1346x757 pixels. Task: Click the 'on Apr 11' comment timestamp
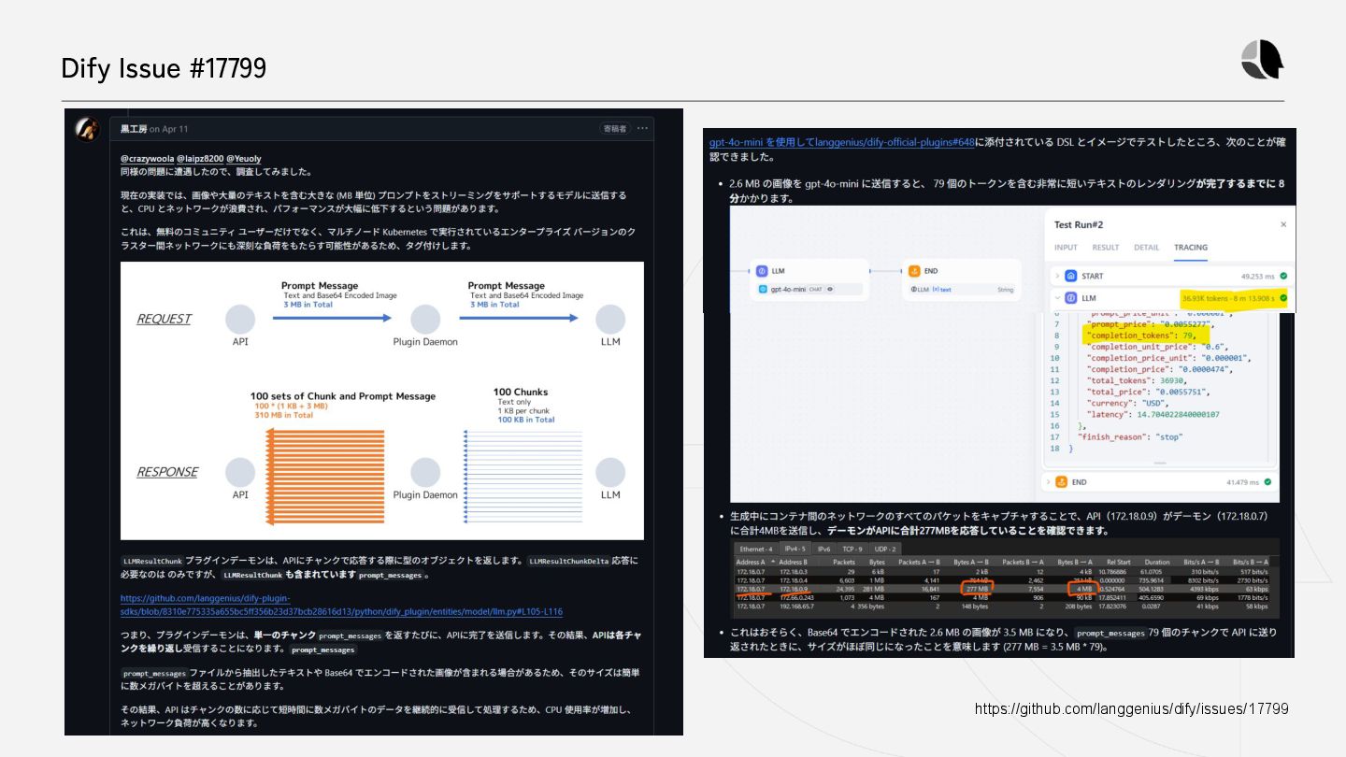169,128
